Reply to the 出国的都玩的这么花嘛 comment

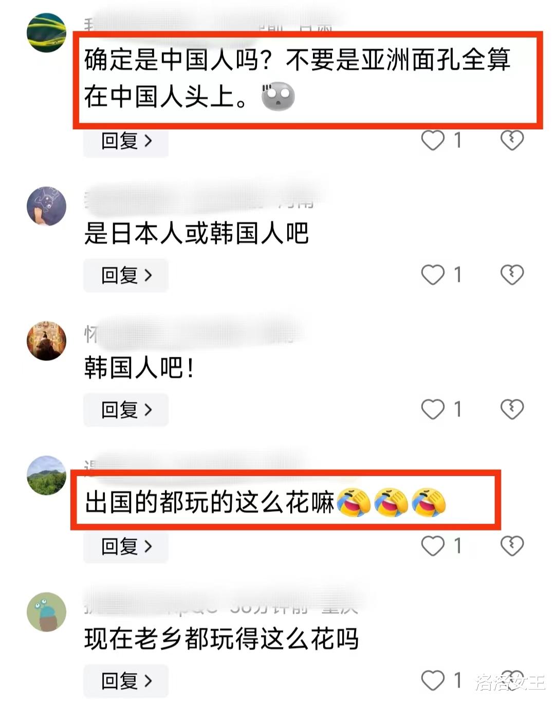click(x=126, y=546)
